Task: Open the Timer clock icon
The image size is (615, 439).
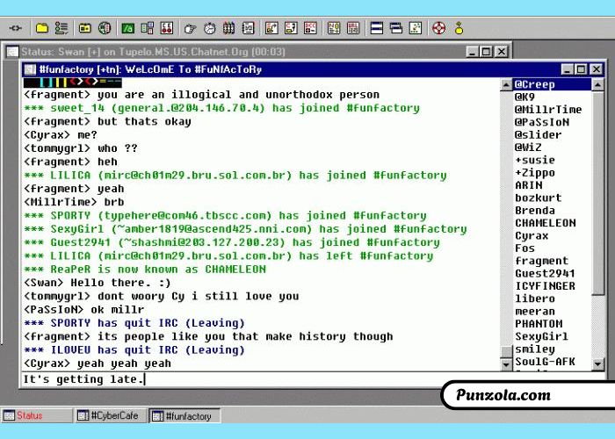Action: pos(208,28)
